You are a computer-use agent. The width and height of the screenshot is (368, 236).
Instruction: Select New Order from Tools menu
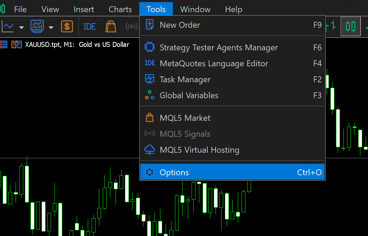point(232,25)
